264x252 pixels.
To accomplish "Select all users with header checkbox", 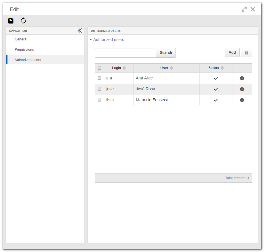I will coord(99,68).
